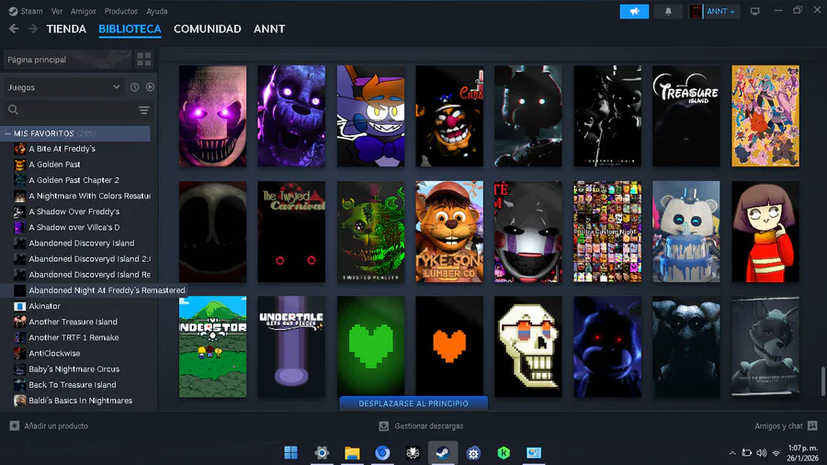Focus the library search field
Screen dimensions: 827x465
[x=78, y=109]
